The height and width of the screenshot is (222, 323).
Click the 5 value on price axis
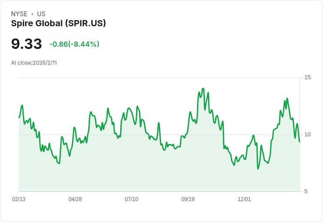[306, 191]
